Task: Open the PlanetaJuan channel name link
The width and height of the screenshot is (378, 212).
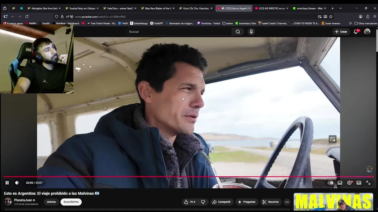Action: tap(23, 200)
